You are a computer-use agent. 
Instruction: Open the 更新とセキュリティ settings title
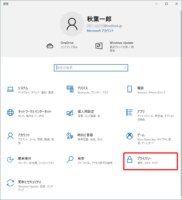coord(29,182)
